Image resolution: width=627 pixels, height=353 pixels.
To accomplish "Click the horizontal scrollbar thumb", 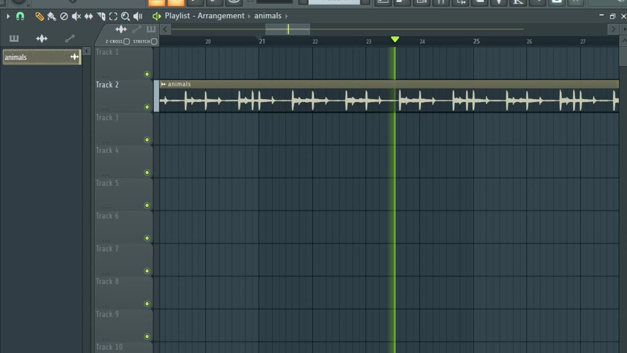I will 288,29.
